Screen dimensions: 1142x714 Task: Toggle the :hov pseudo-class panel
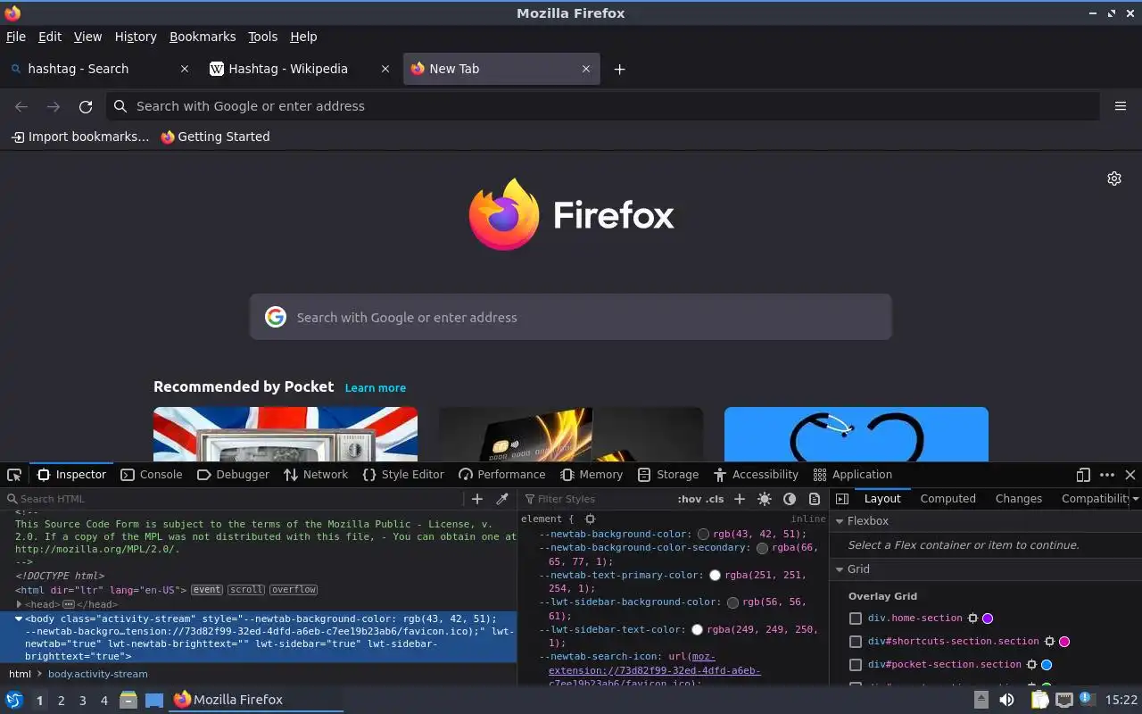[x=689, y=499]
